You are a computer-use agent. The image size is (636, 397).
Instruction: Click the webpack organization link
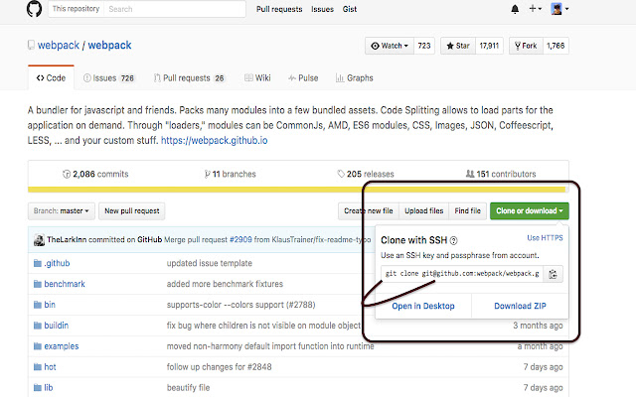point(59,45)
